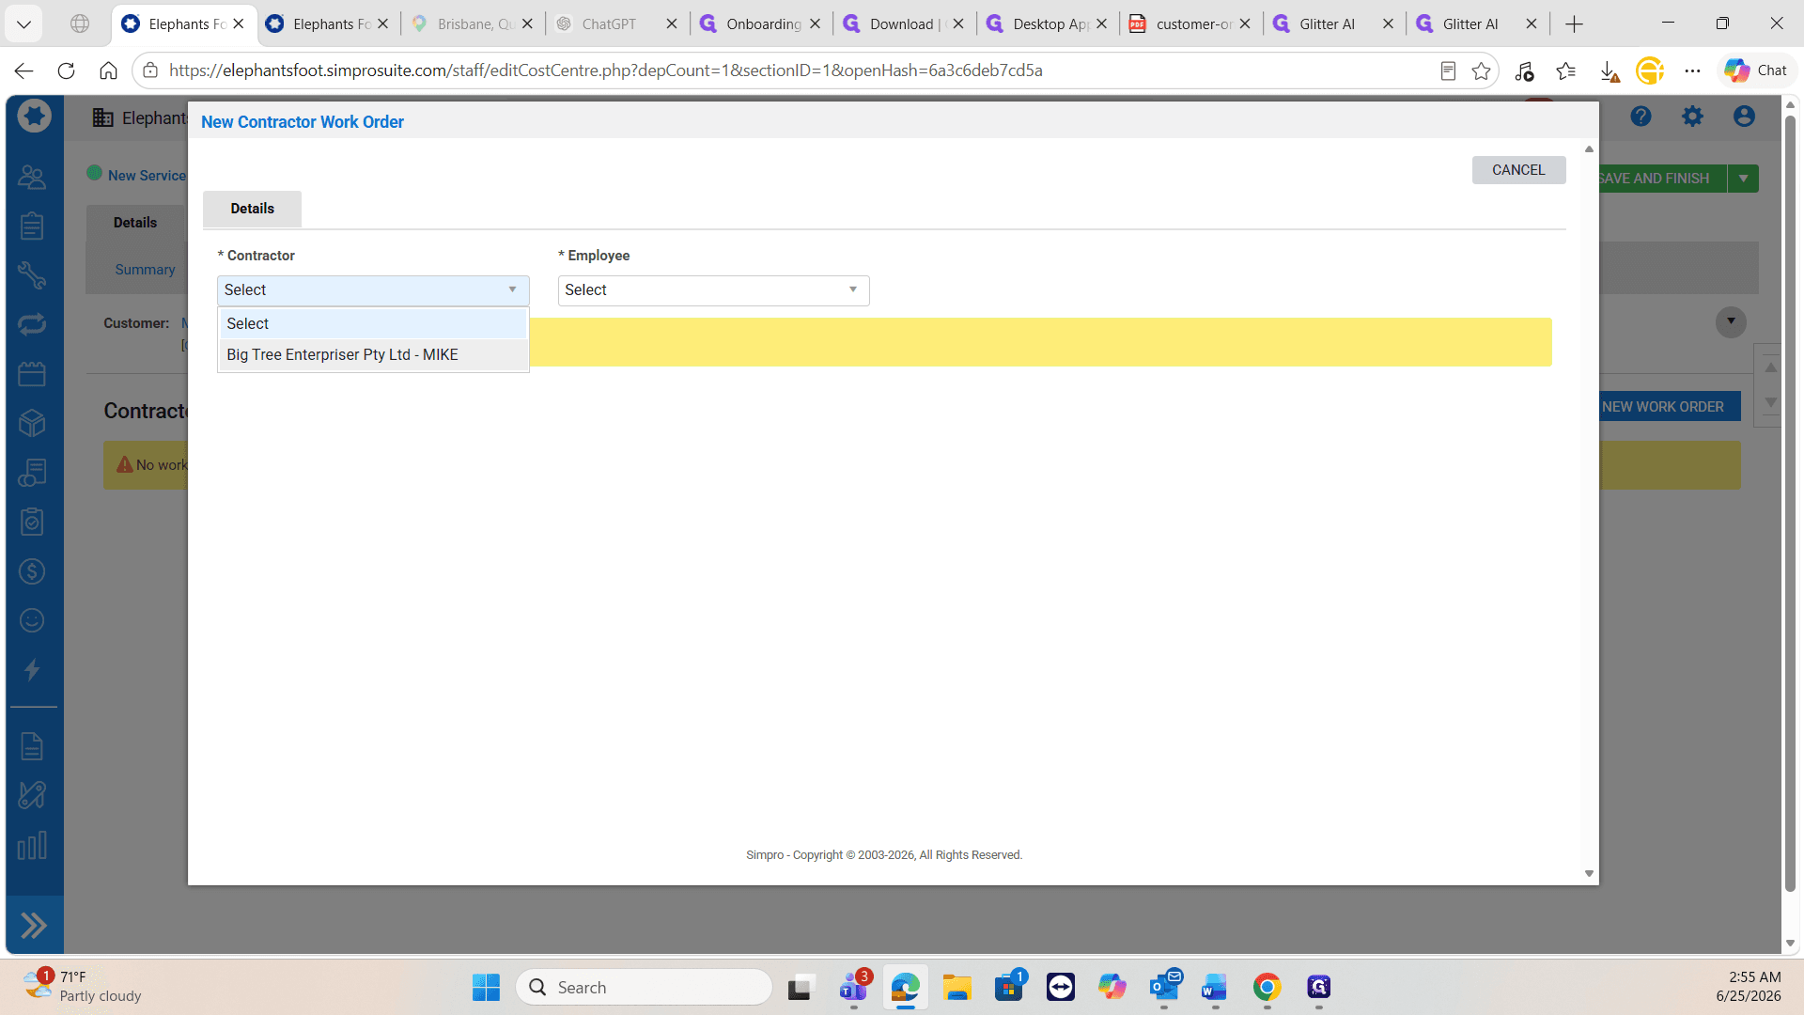Open the user profile icon
Image resolution: width=1804 pixels, height=1015 pixels.
(1744, 117)
